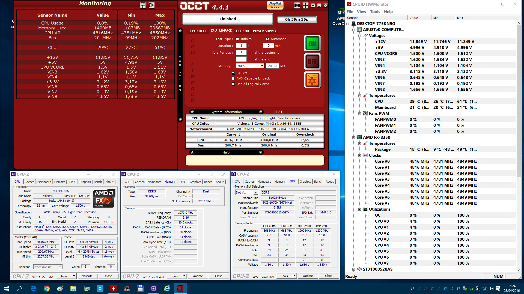This screenshot has height=294, width=524.
Task: Collapse the Help section arrow
Action: tap(261, 152)
